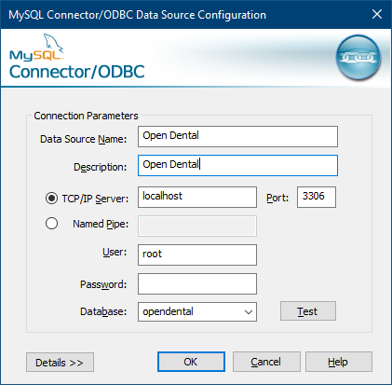This screenshot has width=392, height=385.
Task: Click the Test connection button
Action: (x=308, y=310)
